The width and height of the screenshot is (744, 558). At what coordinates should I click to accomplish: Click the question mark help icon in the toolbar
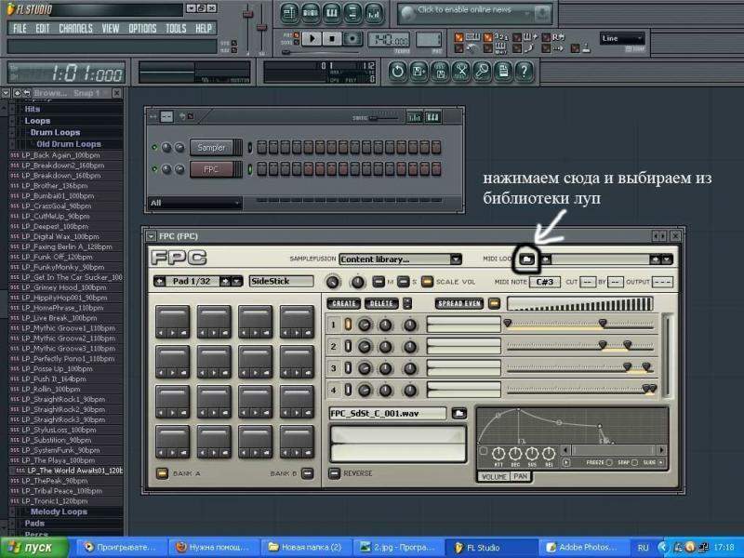point(524,71)
